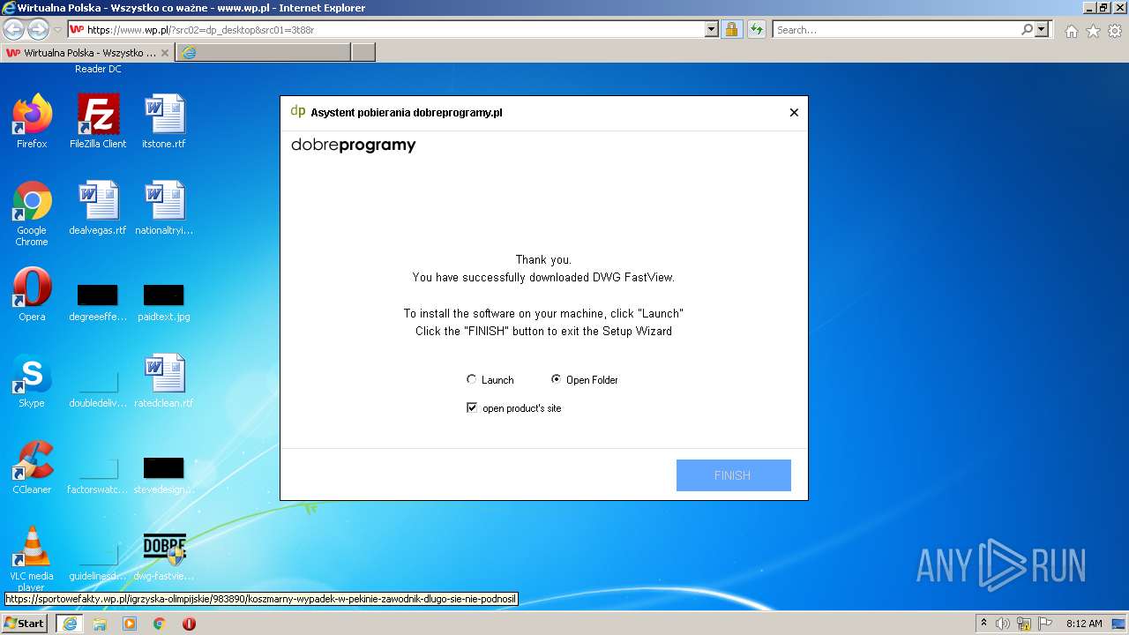Open the degreeeffe... image file icon
This screenshot has height=635, width=1129.
tap(98, 301)
